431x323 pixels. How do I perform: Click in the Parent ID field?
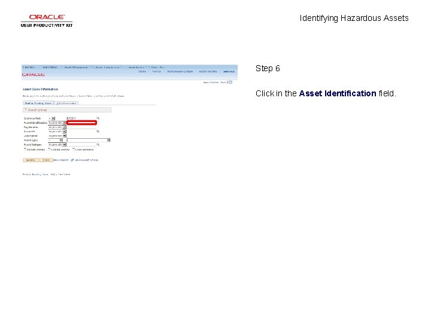pos(81,132)
